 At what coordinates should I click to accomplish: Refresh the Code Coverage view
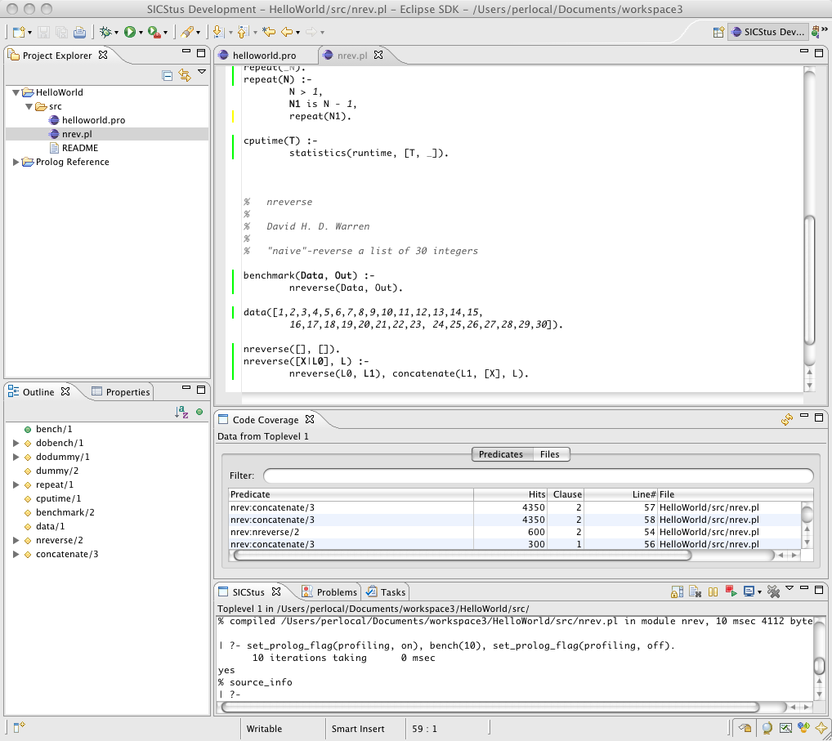tap(787, 420)
